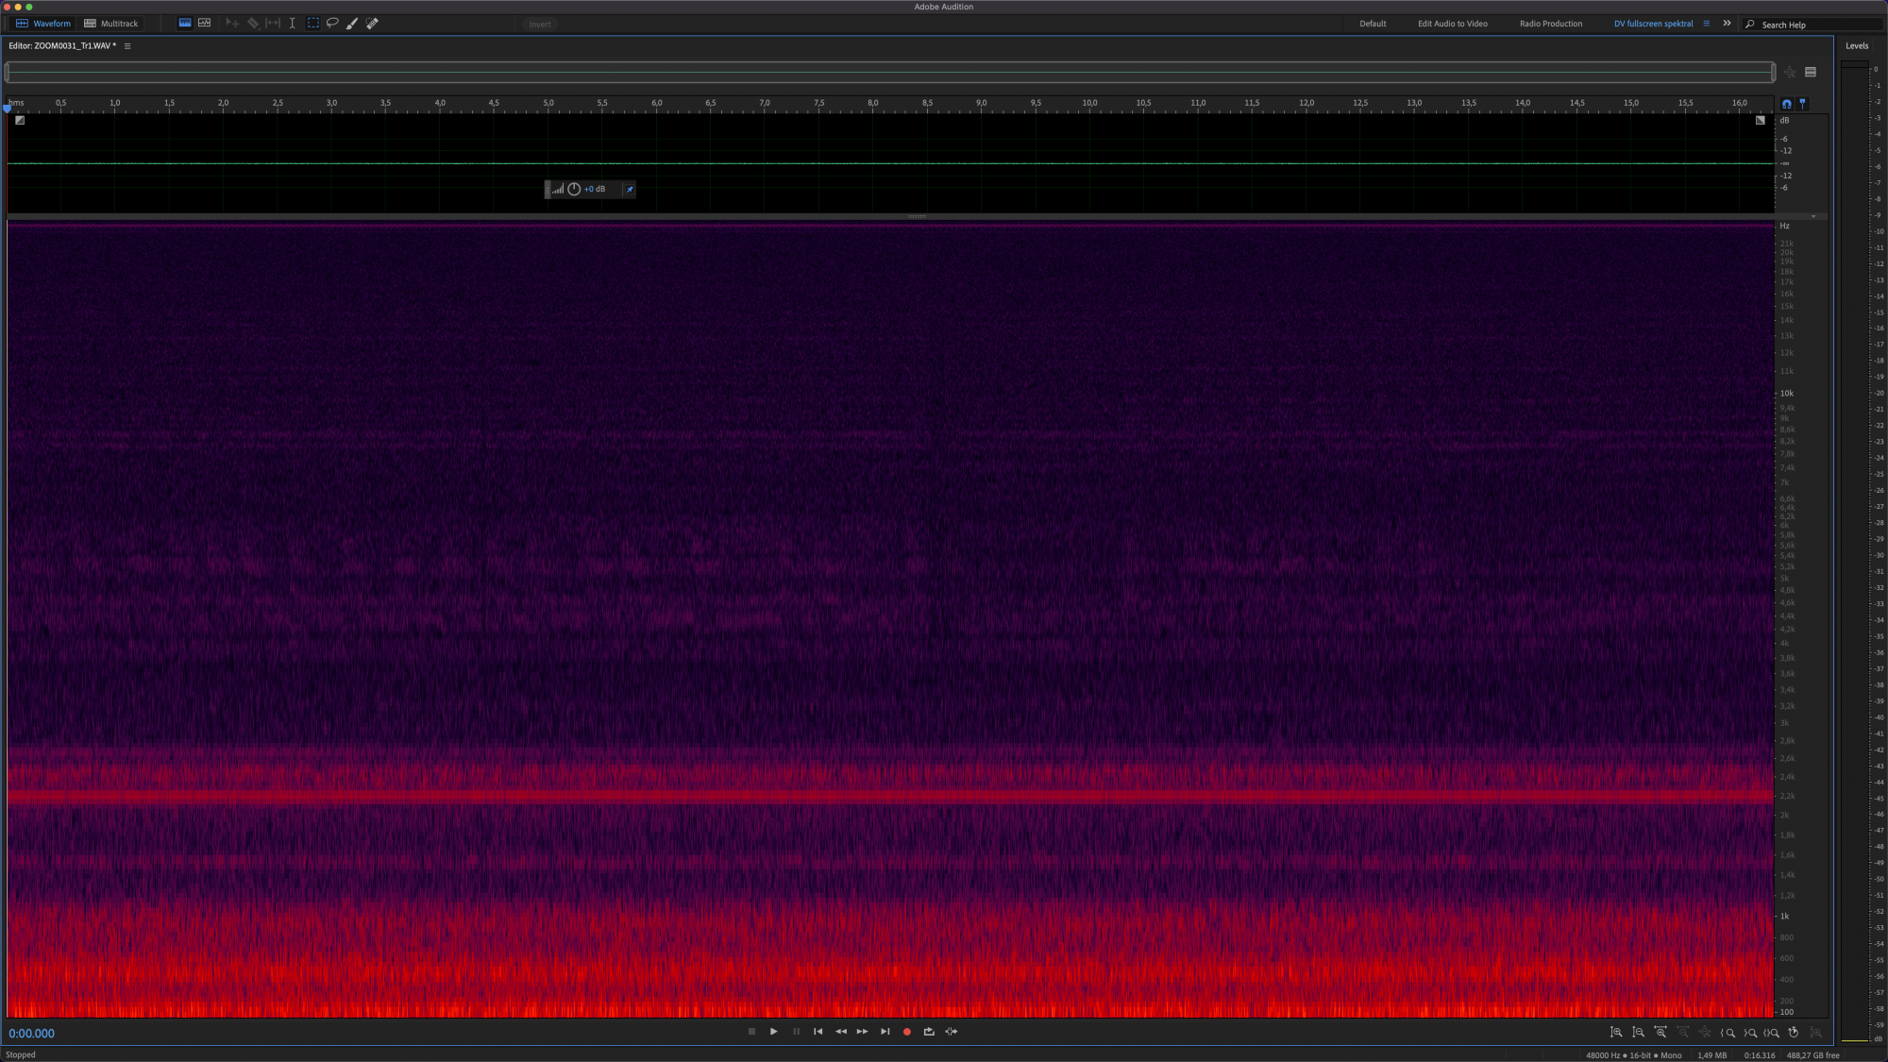The image size is (1888, 1062).
Task: Select the Spot Healing Brush tool
Action: tap(372, 24)
